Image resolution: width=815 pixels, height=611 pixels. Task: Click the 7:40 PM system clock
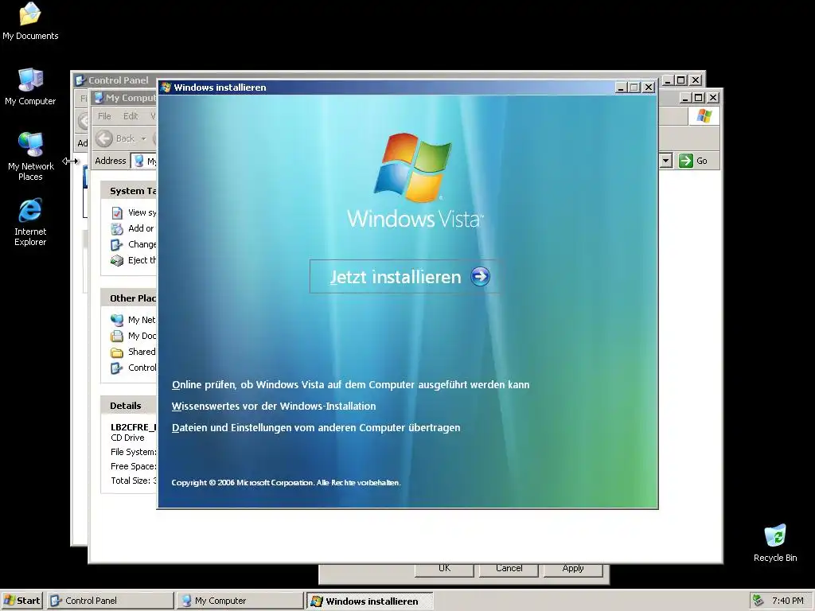pos(787,601)
